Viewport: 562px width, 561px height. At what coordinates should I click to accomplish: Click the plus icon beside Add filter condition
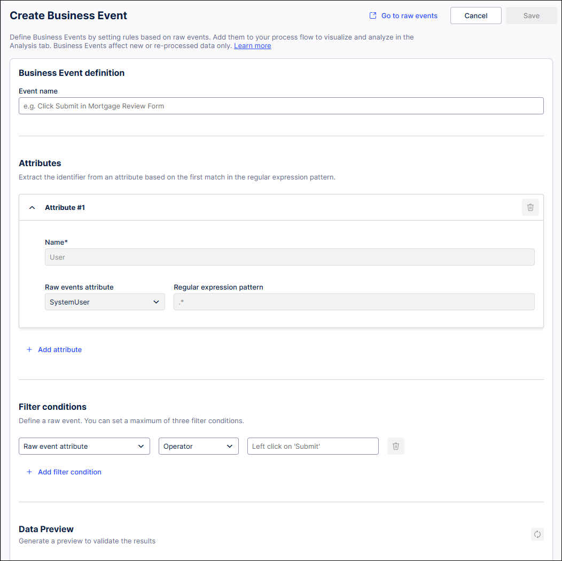[29, 472]
